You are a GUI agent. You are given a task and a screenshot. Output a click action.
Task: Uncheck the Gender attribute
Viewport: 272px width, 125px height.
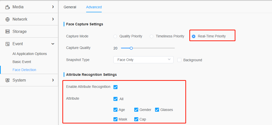point(136,110)
